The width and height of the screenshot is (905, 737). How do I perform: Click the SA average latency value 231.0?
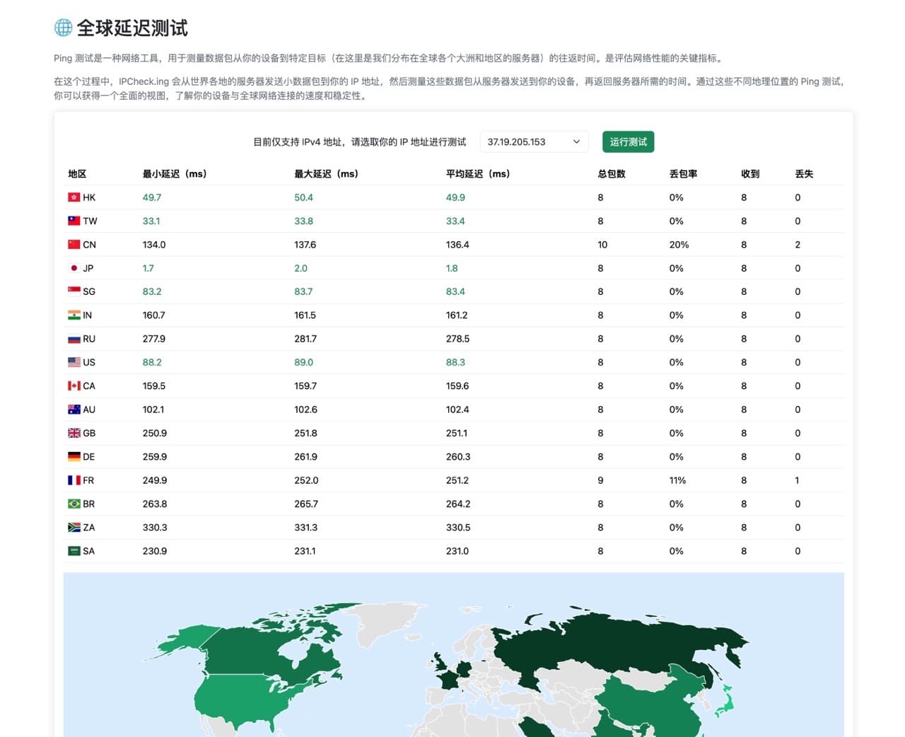457,551
